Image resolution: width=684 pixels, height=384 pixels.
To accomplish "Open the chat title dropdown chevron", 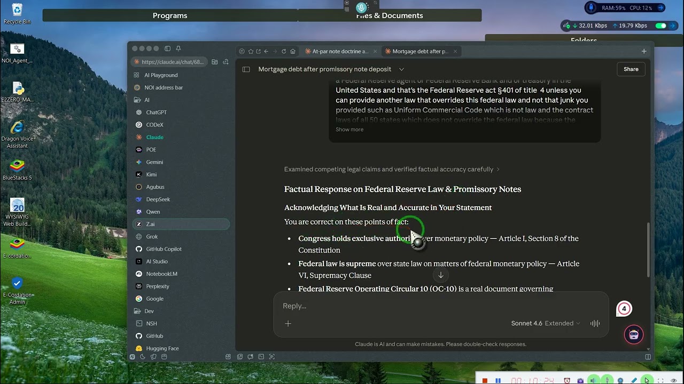I will (401, 69).
